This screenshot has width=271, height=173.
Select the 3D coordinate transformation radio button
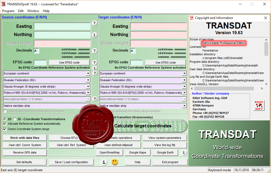pyautogui.click(x=15, y=119)
